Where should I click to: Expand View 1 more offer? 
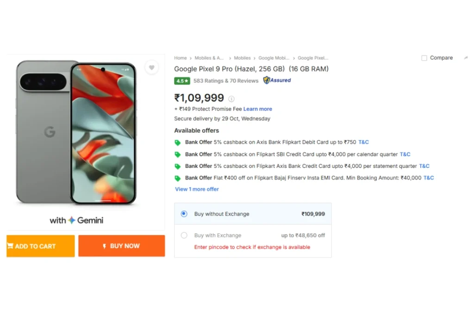tap(197, 189)
